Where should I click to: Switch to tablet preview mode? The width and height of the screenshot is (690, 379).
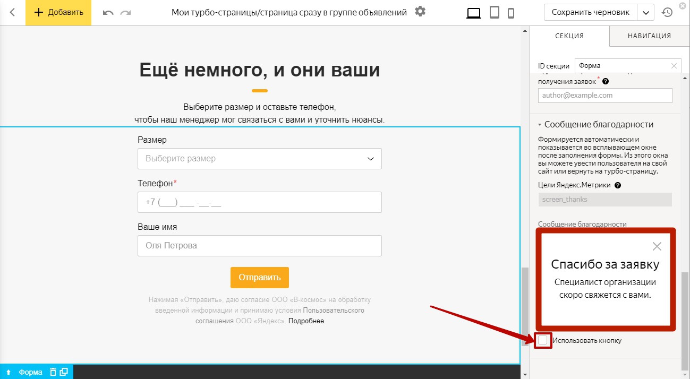495,13
